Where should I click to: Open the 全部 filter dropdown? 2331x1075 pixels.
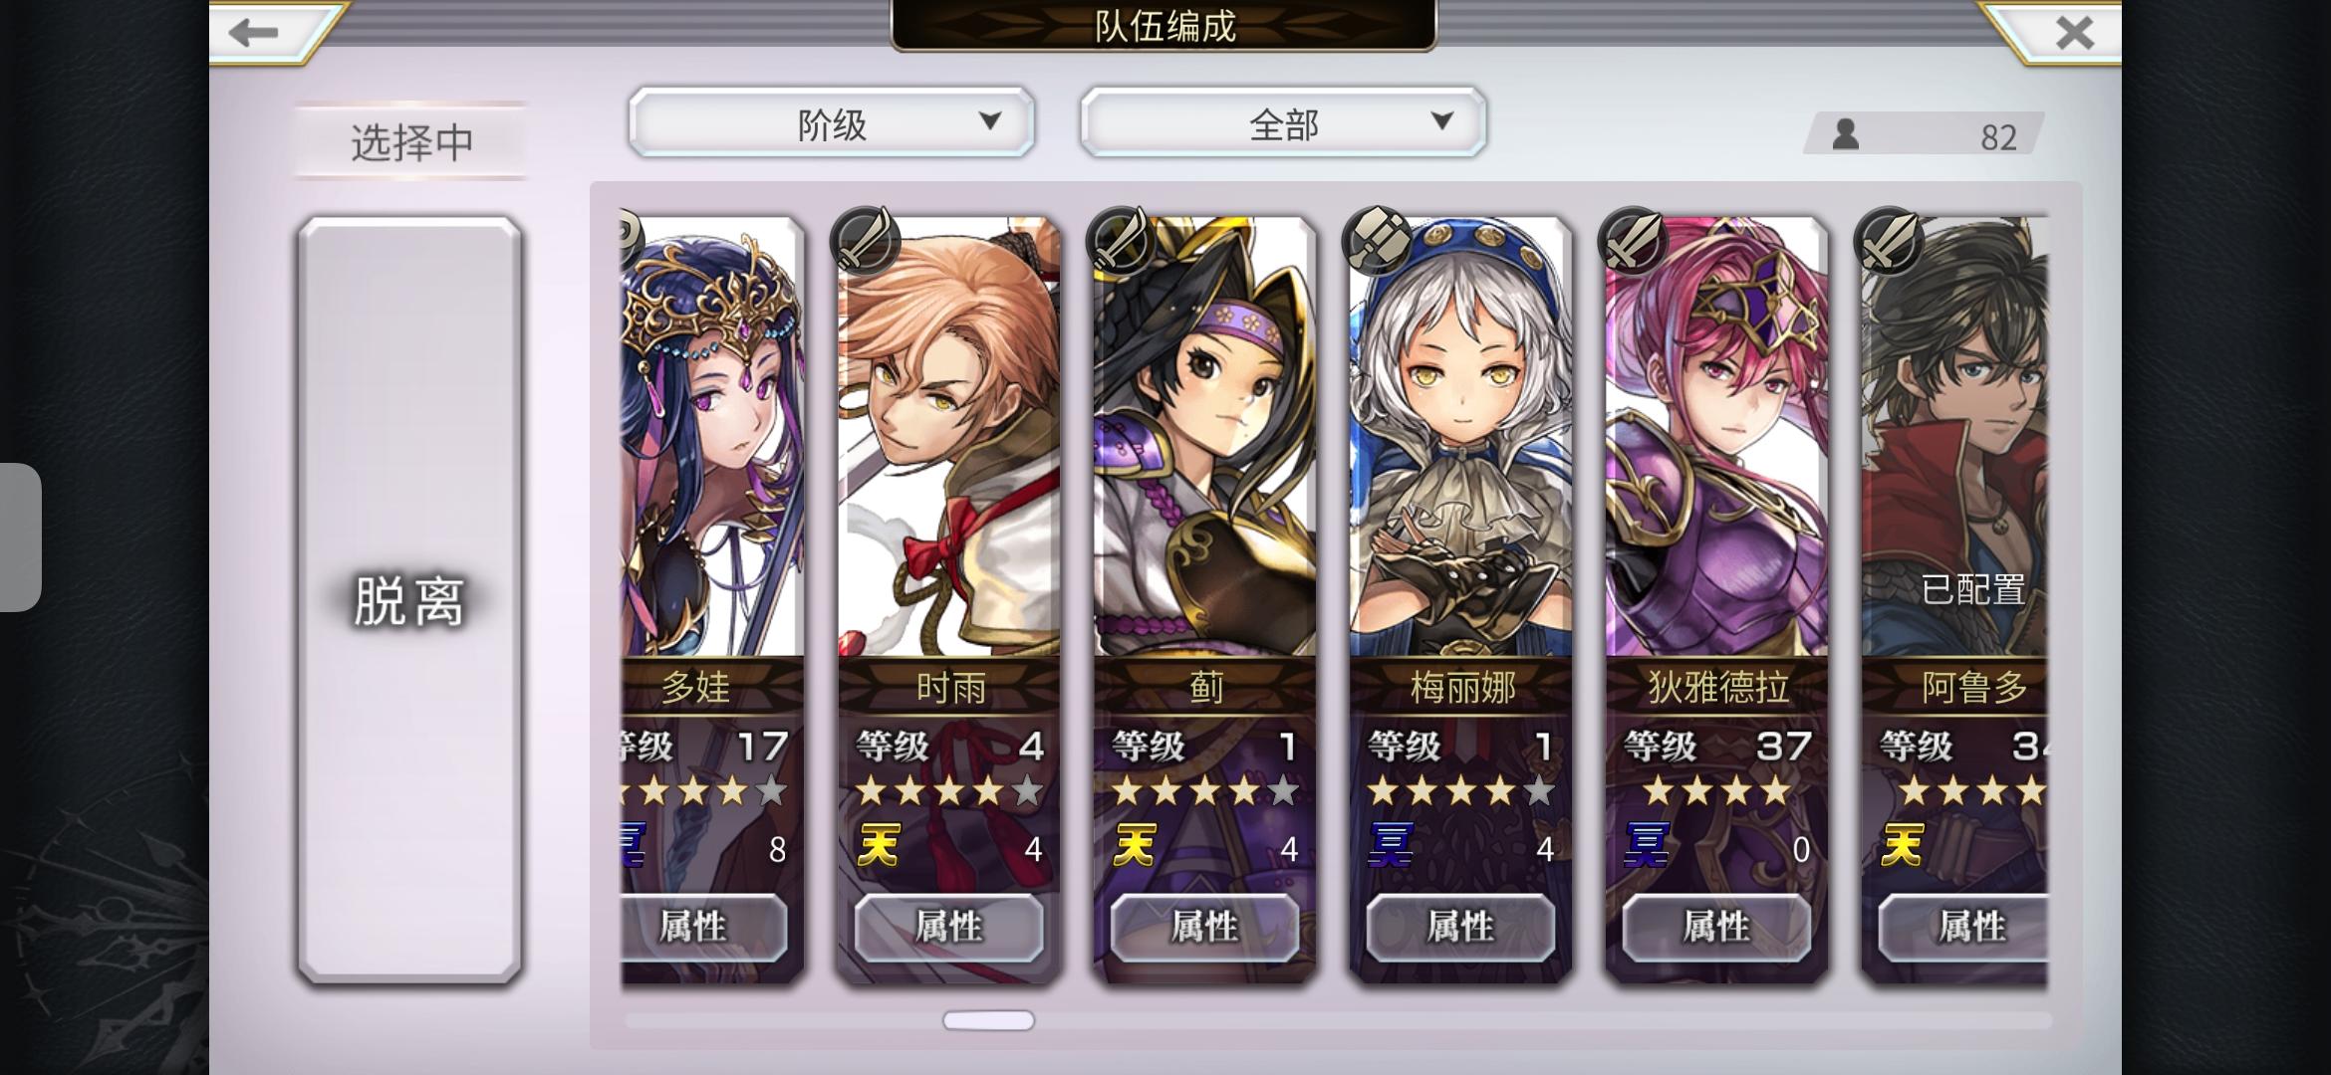1283,123
